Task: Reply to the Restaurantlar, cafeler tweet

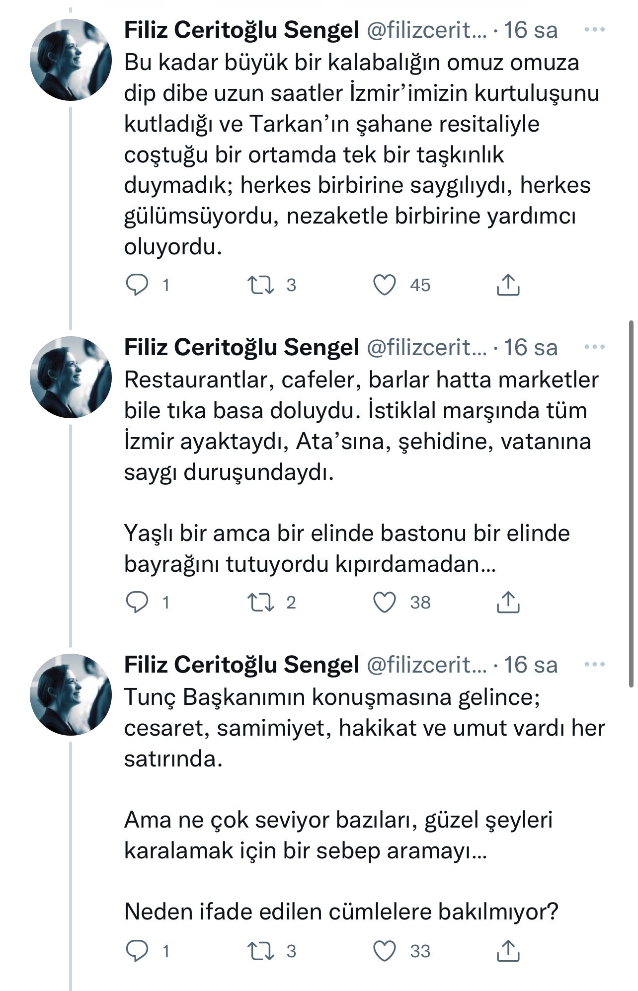Action: pyautogui.click(x=137, y=603)
